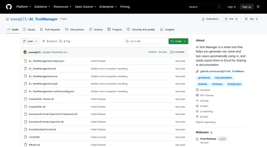Image resolution: width=267 pixels, height=147 pixels.
Task: Open commit hash 00dd1f0
Action: pos(152,52)
